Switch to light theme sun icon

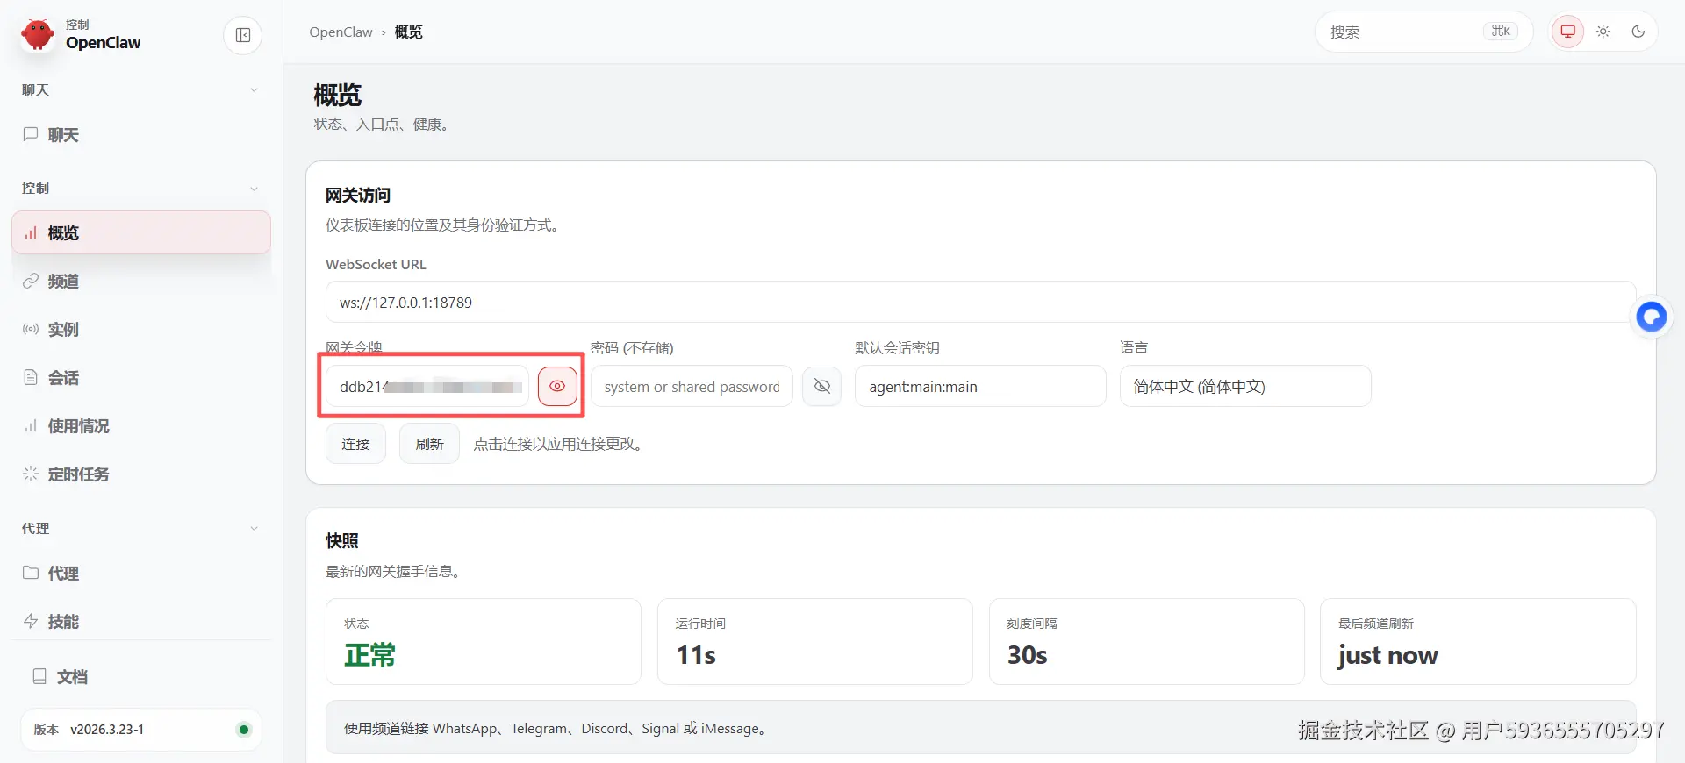click(x=1603, y=32)
